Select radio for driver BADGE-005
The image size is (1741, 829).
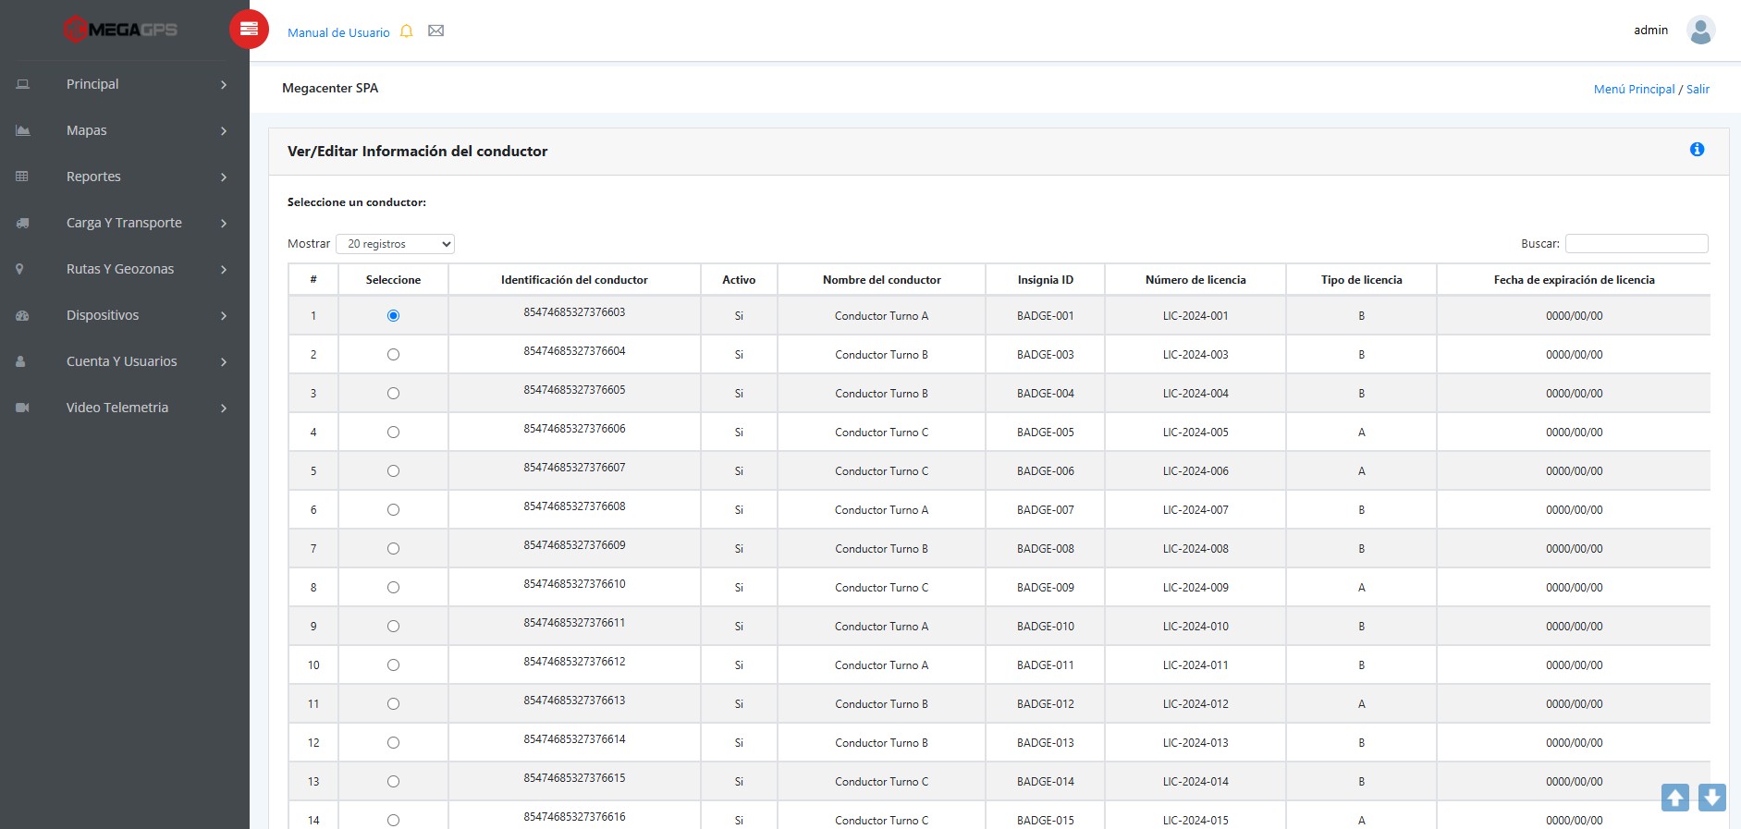click(393, 433)
